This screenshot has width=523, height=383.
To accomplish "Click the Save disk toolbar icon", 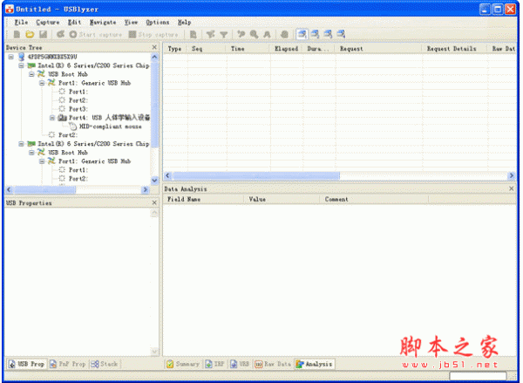I will [x=43, y=34].
